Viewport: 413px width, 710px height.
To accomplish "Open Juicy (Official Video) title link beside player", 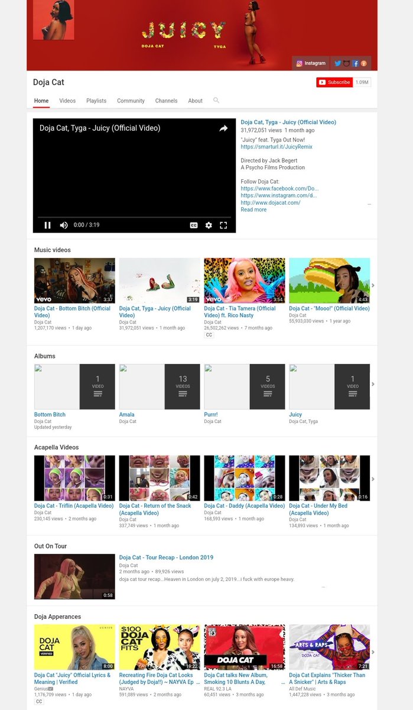I will [288, 122].
